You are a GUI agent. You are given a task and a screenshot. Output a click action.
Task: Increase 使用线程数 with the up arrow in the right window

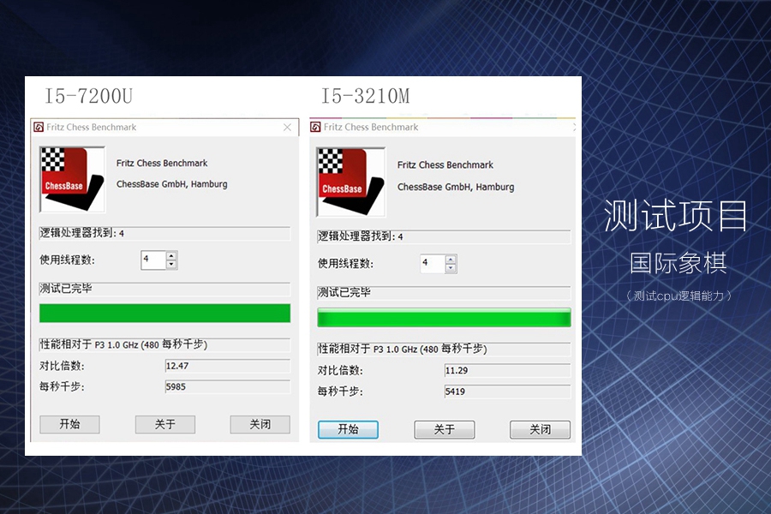451,260
